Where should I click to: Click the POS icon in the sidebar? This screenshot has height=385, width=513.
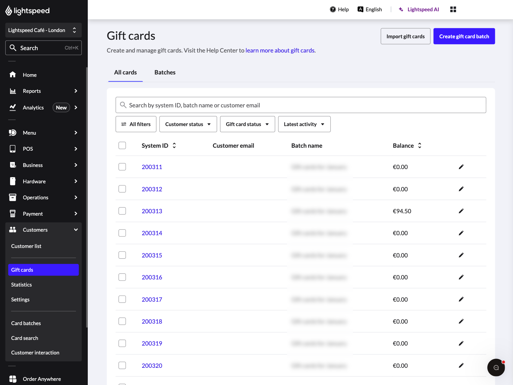click(13, 149)
